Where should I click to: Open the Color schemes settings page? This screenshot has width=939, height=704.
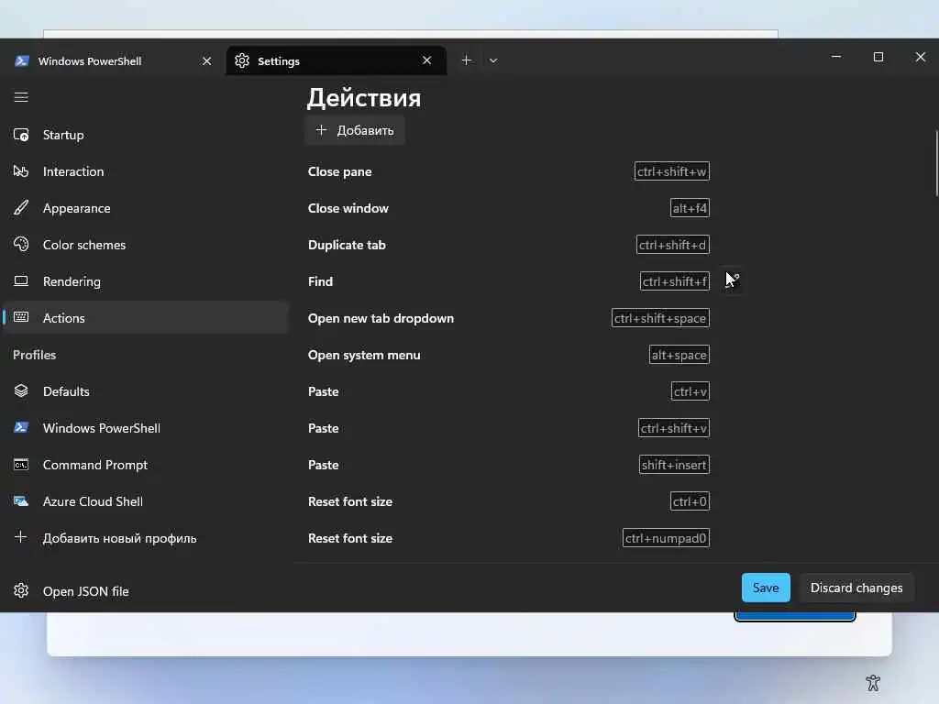[146, 244]
